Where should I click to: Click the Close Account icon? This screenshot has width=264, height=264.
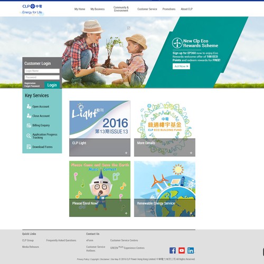click(29, 116)
